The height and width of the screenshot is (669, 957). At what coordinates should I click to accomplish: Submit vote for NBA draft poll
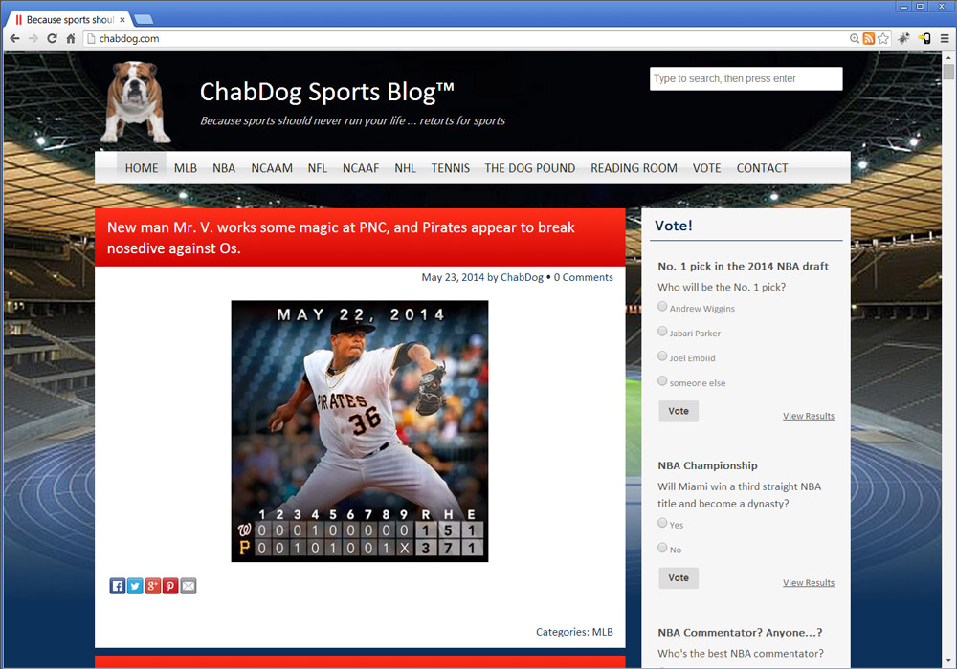click(x=679, y=411)
